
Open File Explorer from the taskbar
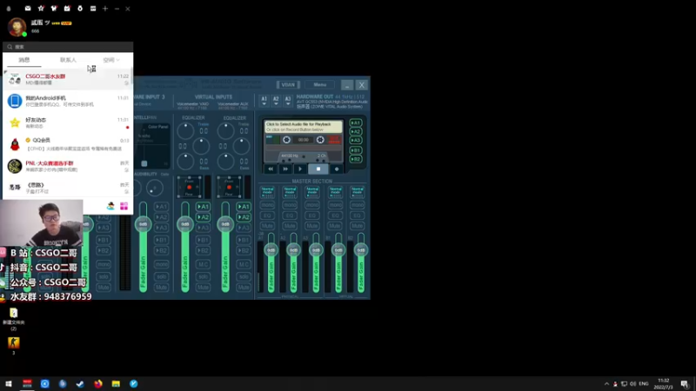click(x=116, y=384)
